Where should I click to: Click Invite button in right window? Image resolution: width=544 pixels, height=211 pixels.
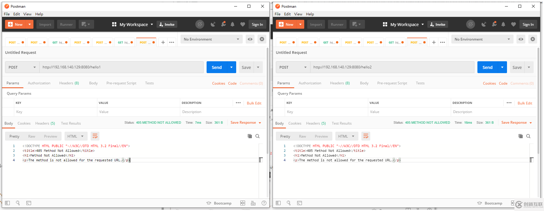pos(438,24)
